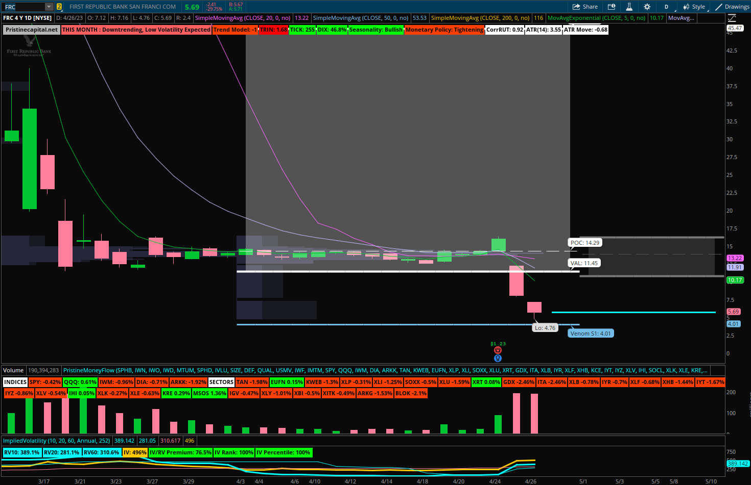
Task: Click the SECTORS label
Action: point(221,382)
